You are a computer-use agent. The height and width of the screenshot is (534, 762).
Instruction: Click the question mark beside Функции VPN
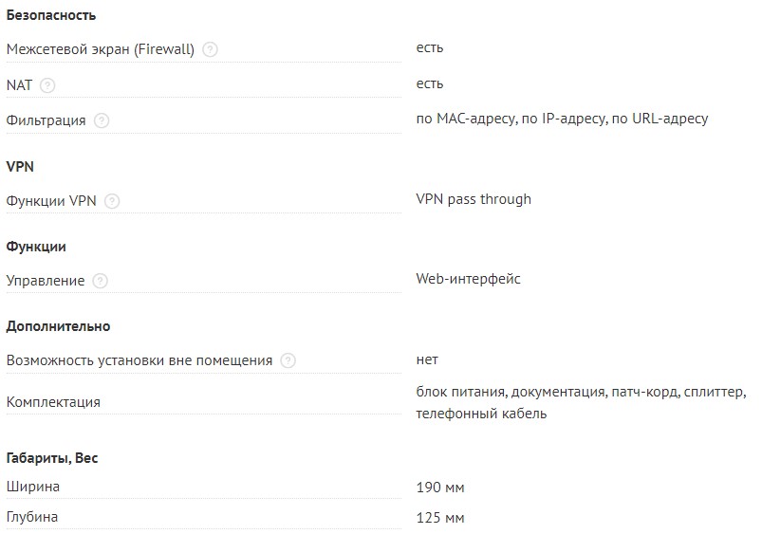(x=113, y=201)
